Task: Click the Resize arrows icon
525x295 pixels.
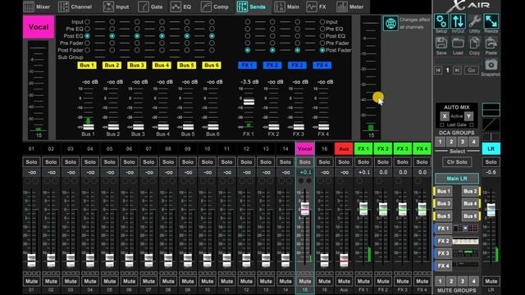Action: click(x=491, y=21)
